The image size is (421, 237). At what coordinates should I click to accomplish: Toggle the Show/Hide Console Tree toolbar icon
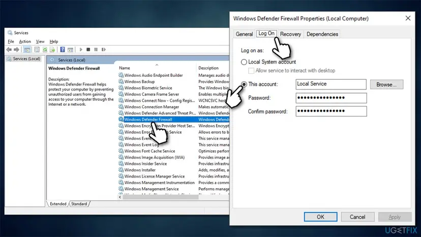pos(27,49)
